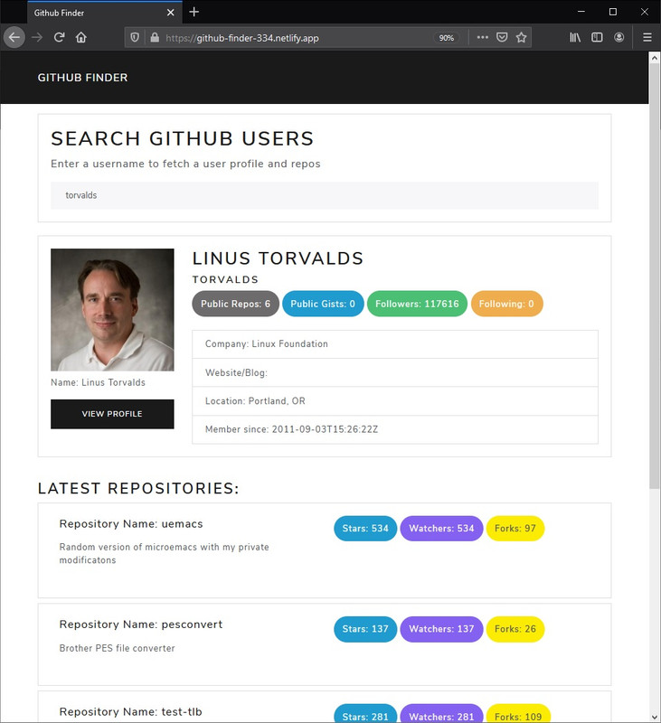The width and height of the screenshot is (661, 723).
Task: Click the Following: 0 badge
Action: click(506, 304)
